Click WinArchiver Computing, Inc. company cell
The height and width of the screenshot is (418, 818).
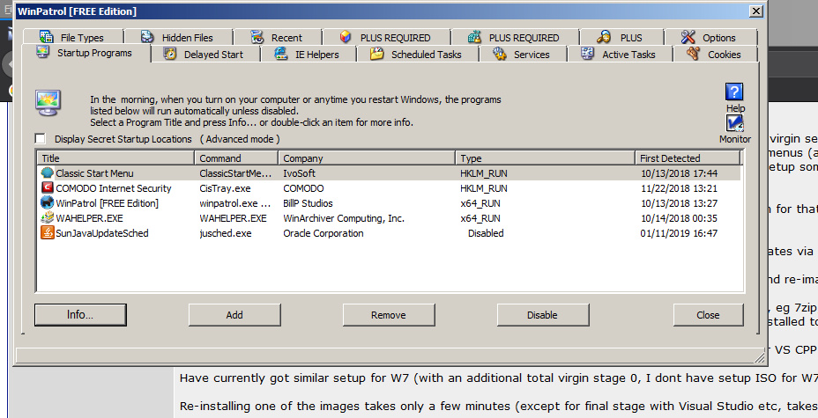[x=344, y=218]
